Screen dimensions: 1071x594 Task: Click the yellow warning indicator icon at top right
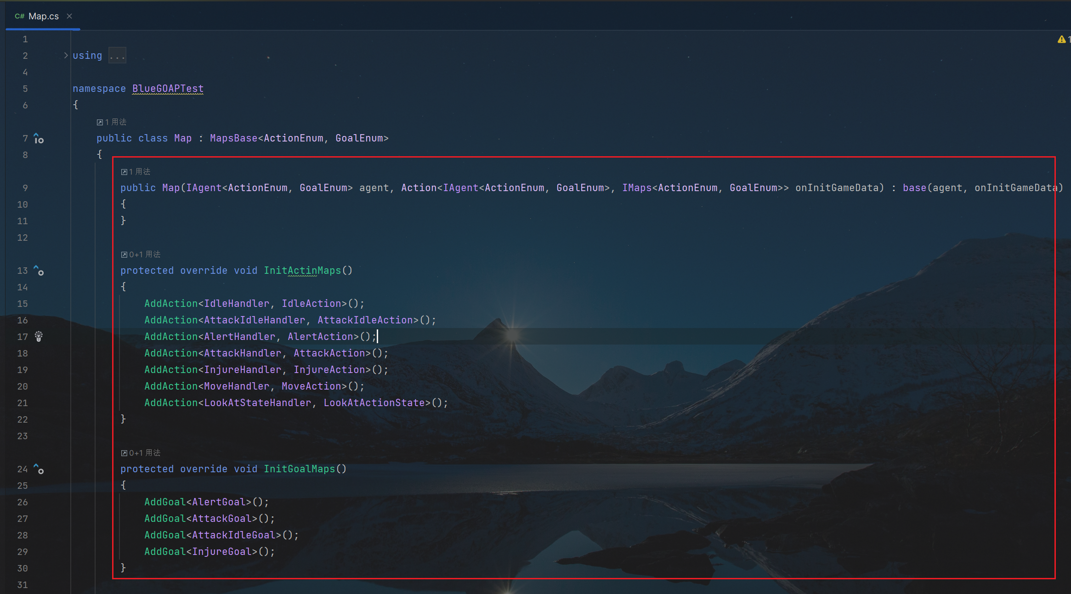1061,40
